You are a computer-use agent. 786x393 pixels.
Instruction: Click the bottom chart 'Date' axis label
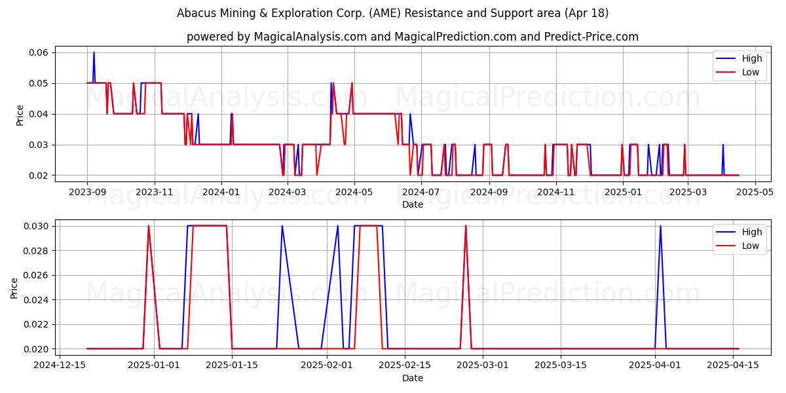tap(413, 378)
